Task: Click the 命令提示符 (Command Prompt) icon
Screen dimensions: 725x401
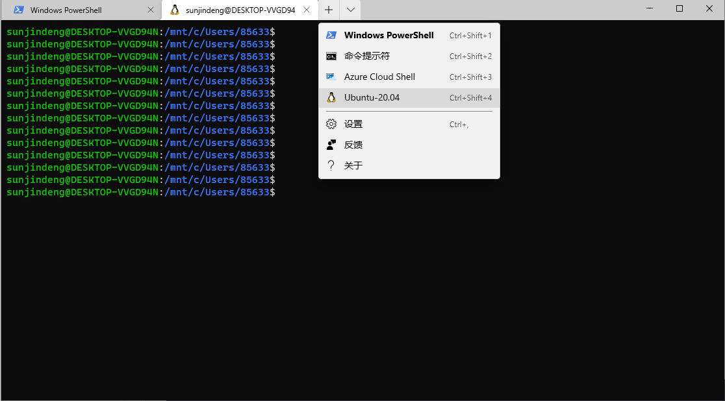Action: (x=332, y=56)
